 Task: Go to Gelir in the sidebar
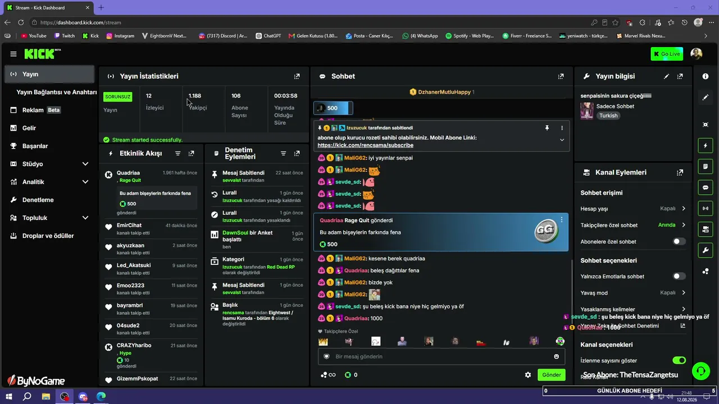tap(49, 128)
